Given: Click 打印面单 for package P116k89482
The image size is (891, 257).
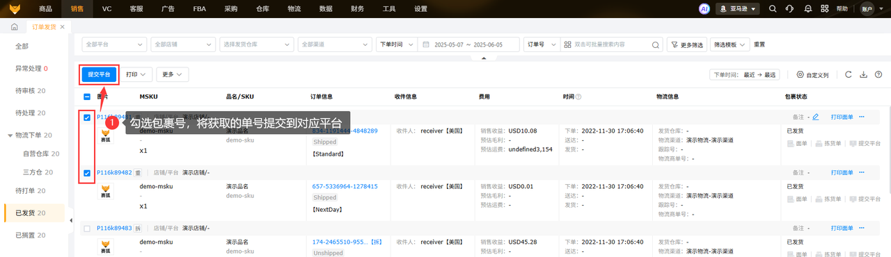Looking at the screenshot, I should click(x=842, y=172).
